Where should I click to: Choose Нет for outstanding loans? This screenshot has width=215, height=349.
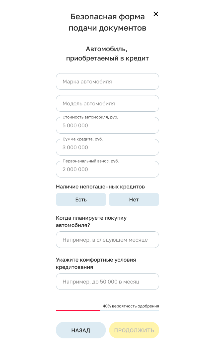click(134, 199)
